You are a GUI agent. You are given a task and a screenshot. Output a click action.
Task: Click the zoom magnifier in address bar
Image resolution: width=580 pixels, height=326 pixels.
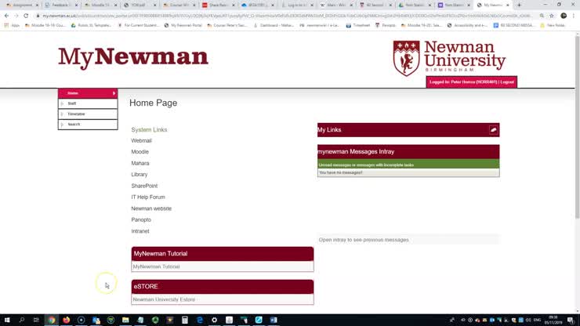(542, 16)
